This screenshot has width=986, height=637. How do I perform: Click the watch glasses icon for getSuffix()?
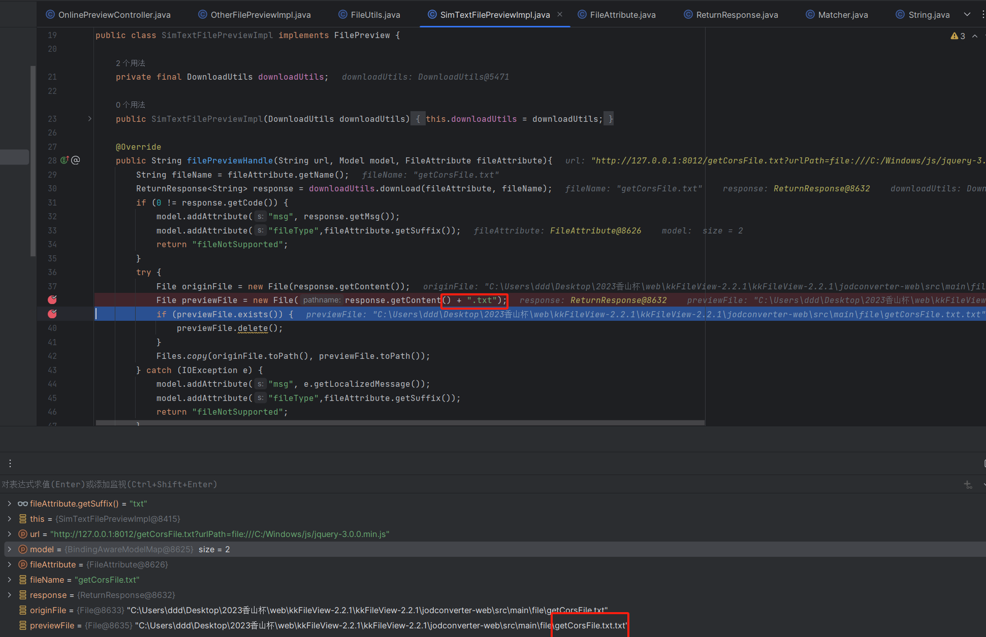(x=23, y=504)
